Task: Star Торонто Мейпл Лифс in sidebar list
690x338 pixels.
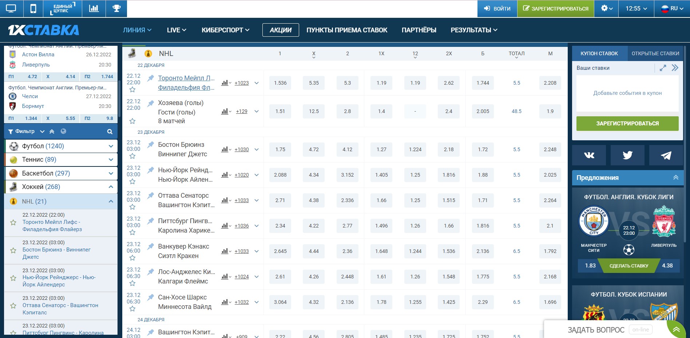Action: (x=13, y=222)
